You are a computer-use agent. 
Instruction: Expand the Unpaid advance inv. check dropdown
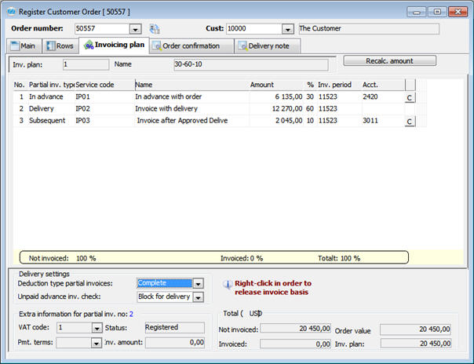coord(198,297)
